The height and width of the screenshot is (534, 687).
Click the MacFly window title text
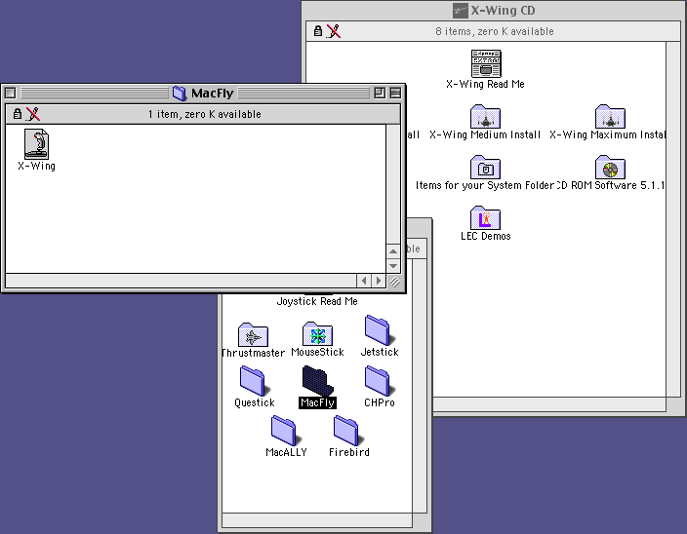coord(213,94)
